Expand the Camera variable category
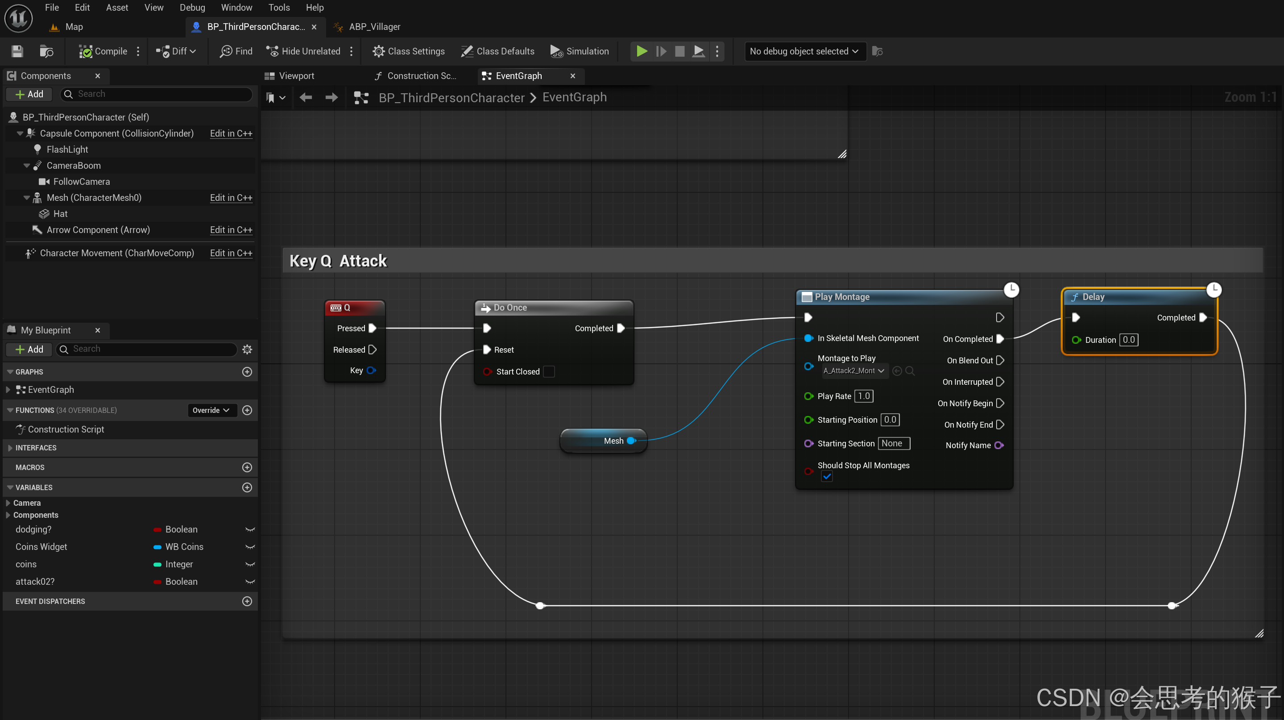The height and width of the screenshot is (720, 1284). tap(8, 503)
